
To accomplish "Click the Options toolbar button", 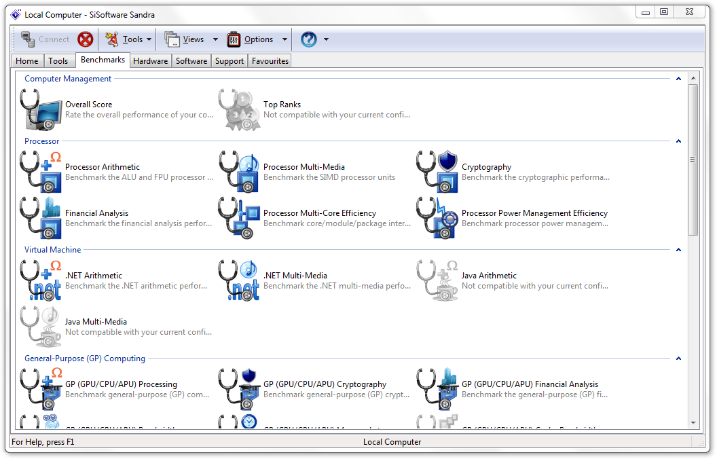I will pyautogui.click(x=251, y=39).
